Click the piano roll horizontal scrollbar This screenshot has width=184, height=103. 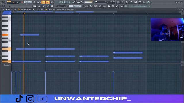click(x=64, y=12)
